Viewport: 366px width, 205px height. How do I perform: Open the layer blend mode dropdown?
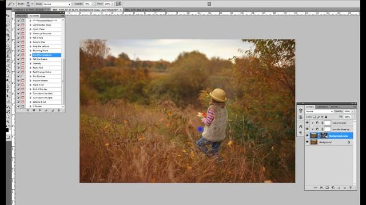(319, 112)
